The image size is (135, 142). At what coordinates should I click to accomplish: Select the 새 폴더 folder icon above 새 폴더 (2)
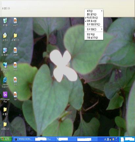pos(5,111)
